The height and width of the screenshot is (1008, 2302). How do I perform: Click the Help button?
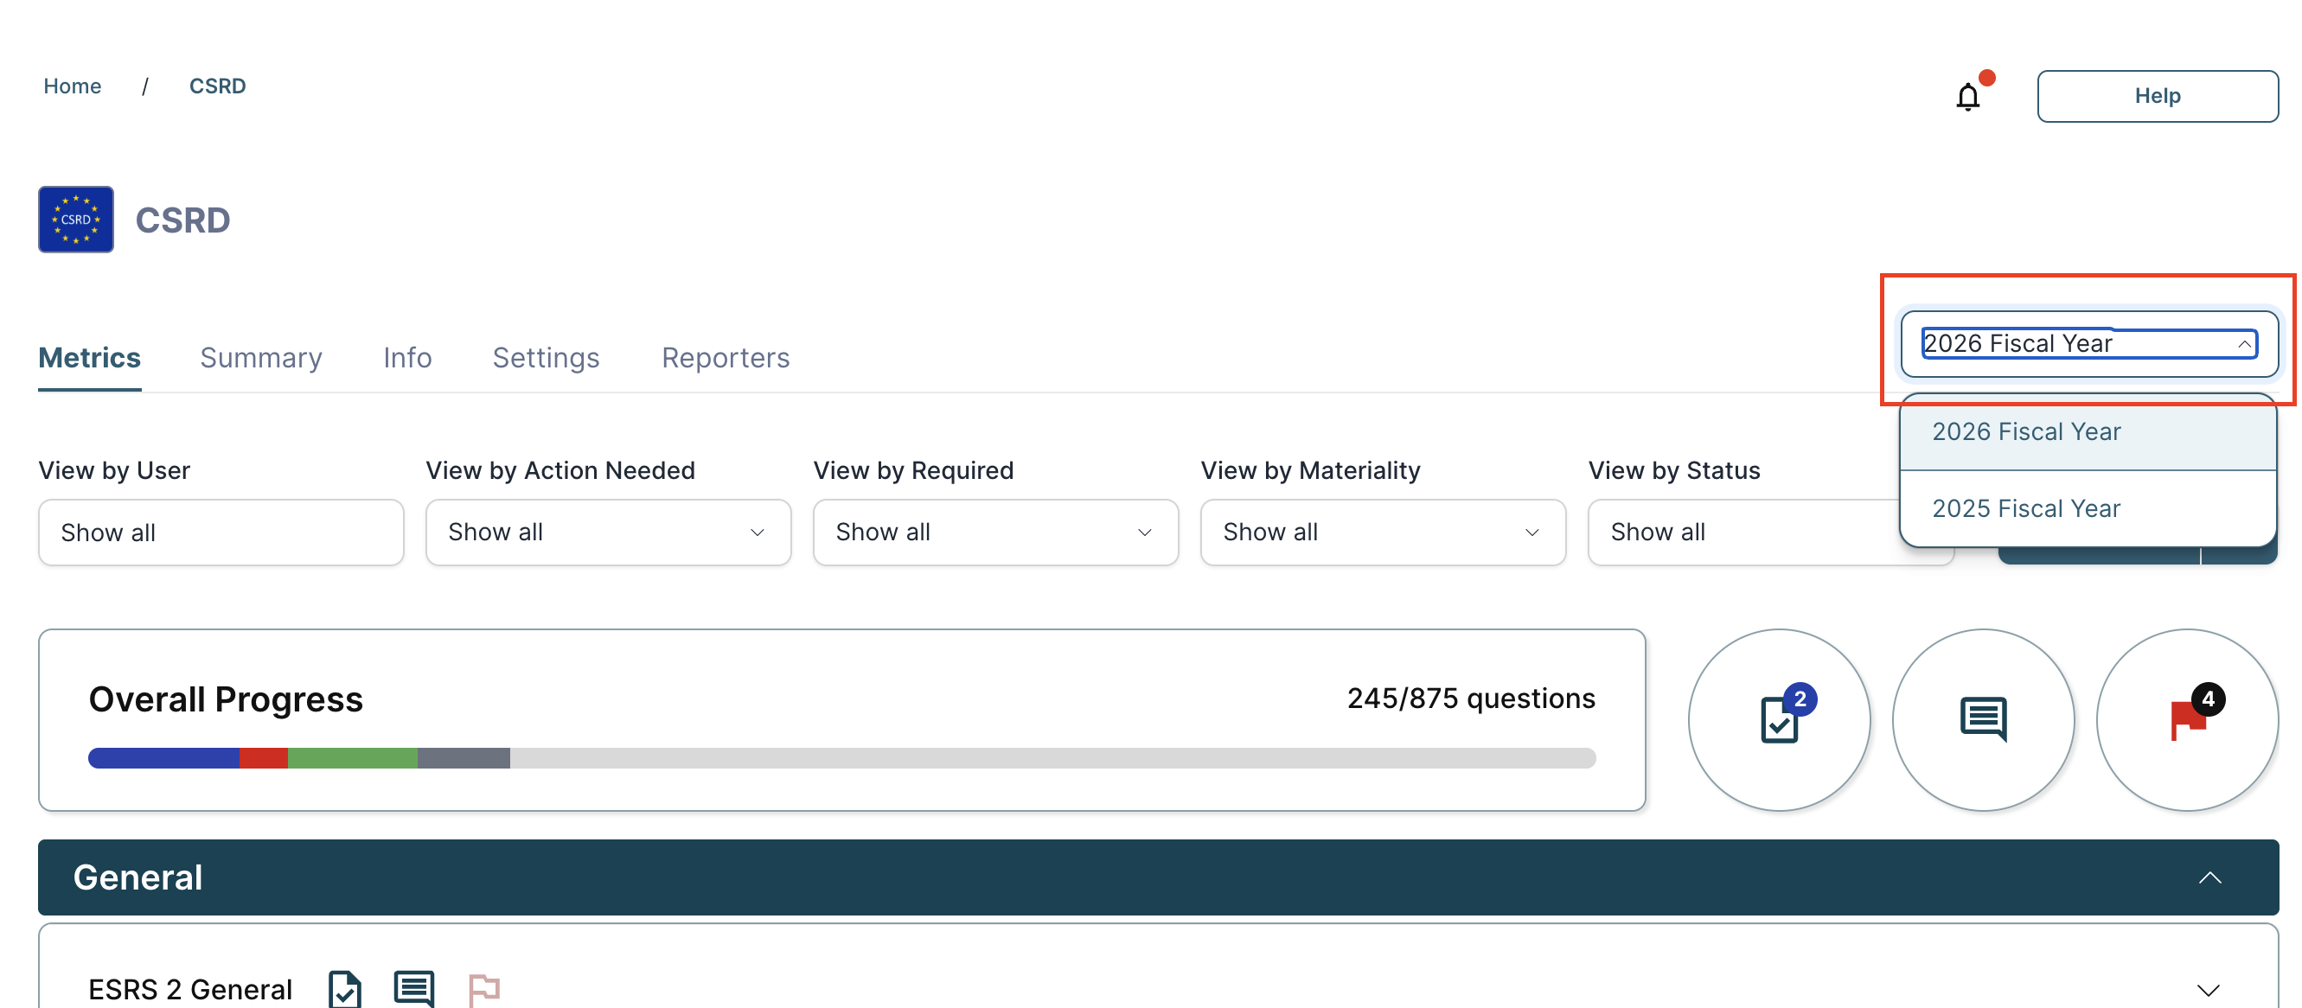tap(2157, 96)
